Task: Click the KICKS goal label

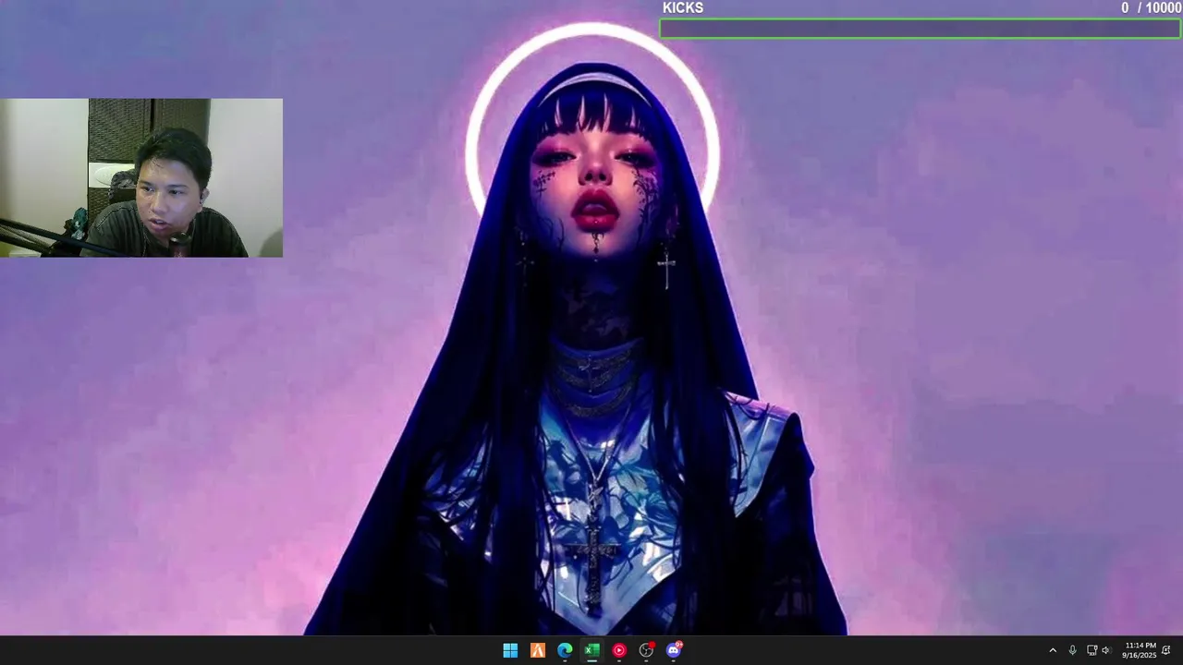Action: click(x=683, y=7)
